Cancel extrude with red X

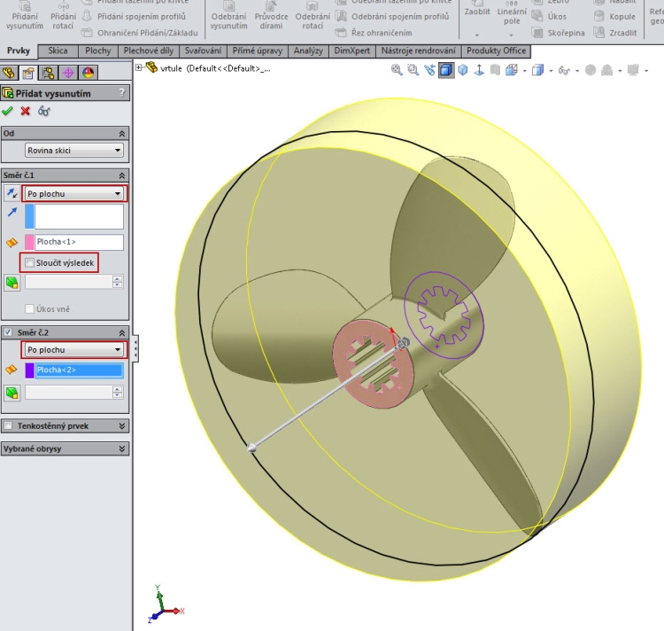tap(26, 111)
